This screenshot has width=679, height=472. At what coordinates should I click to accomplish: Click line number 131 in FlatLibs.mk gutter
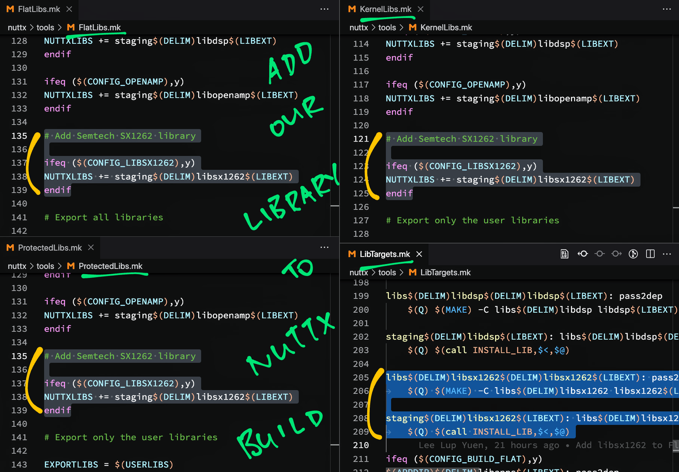coord(19,81)
